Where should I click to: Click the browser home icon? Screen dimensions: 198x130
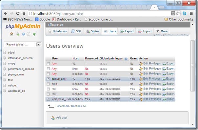coord(24,13)
